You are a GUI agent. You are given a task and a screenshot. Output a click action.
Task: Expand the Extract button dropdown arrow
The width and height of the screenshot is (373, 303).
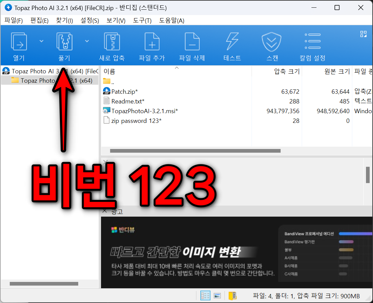(87, 41)
